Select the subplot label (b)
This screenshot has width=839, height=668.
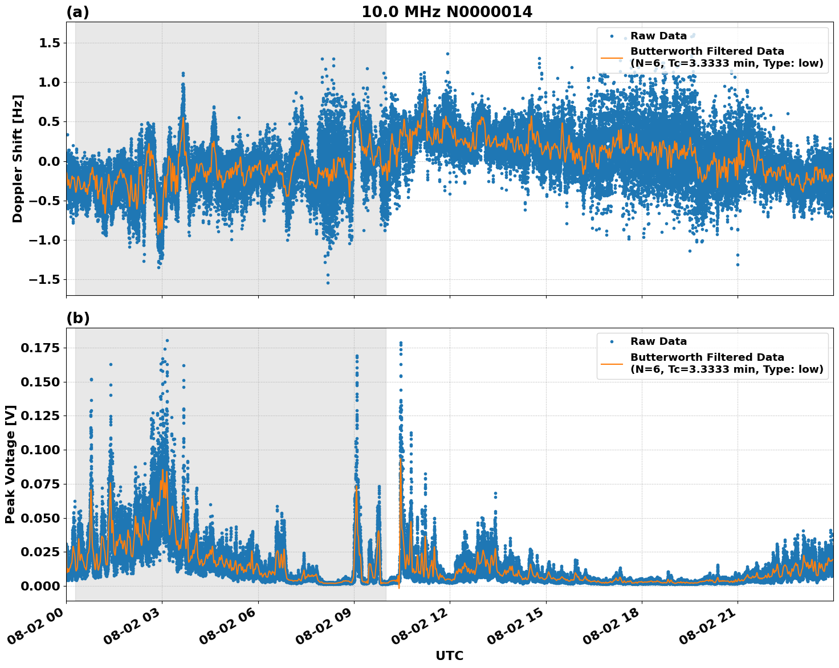tap(79, 317)
